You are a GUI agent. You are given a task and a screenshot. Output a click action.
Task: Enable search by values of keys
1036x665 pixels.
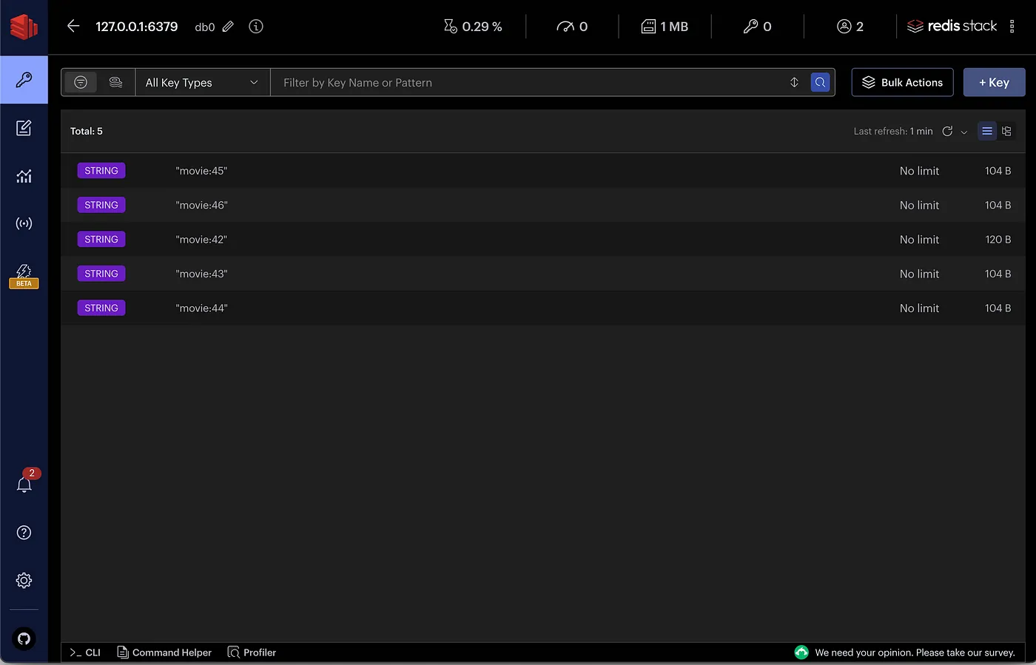tap(115, 82)
